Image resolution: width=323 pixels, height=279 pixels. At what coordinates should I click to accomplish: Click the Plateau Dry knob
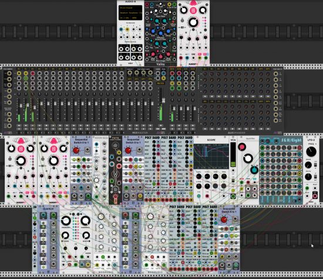(156, 11)
